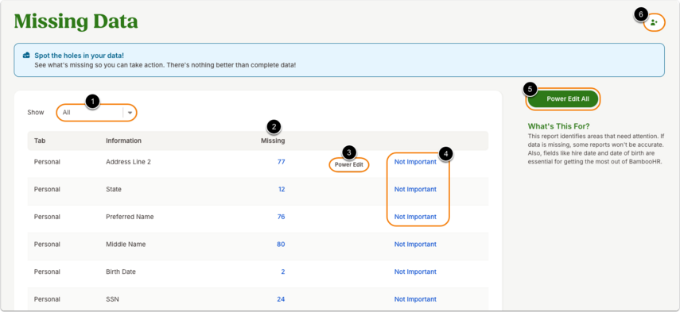Click the Information column header

123,141
